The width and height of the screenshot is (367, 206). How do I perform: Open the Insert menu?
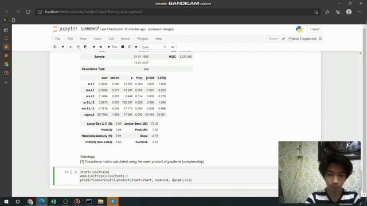(x=97, y=39)
